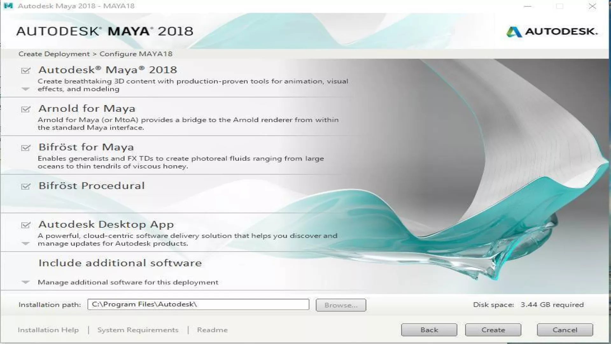
Task: Click the Browse button for install path
Action: click(x=341, y=305)
